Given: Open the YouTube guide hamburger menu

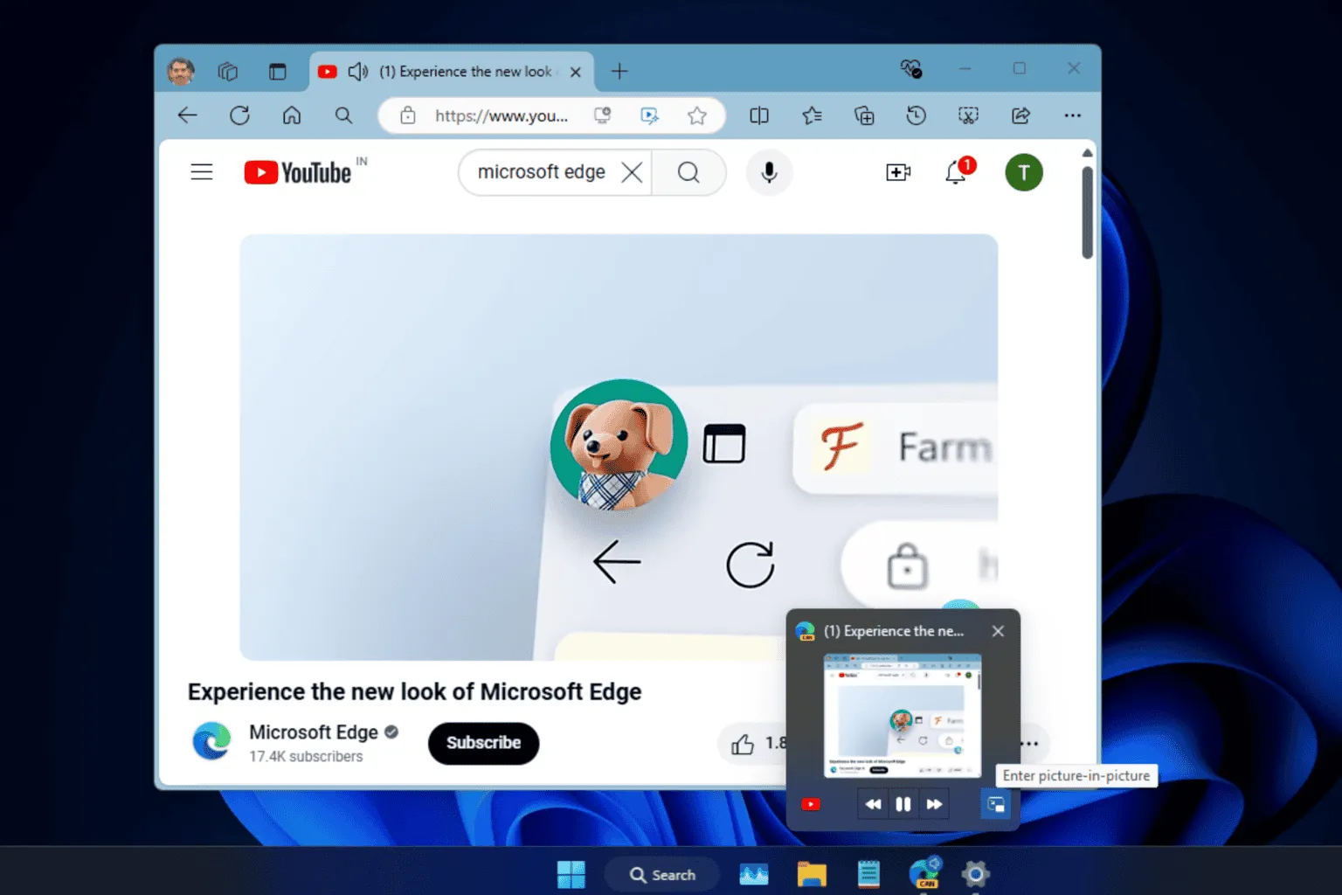Looking at the screenshot, I should (x=202, y=172).
